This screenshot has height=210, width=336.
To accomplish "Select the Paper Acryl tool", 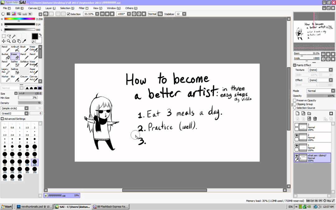I will point(34,71).
